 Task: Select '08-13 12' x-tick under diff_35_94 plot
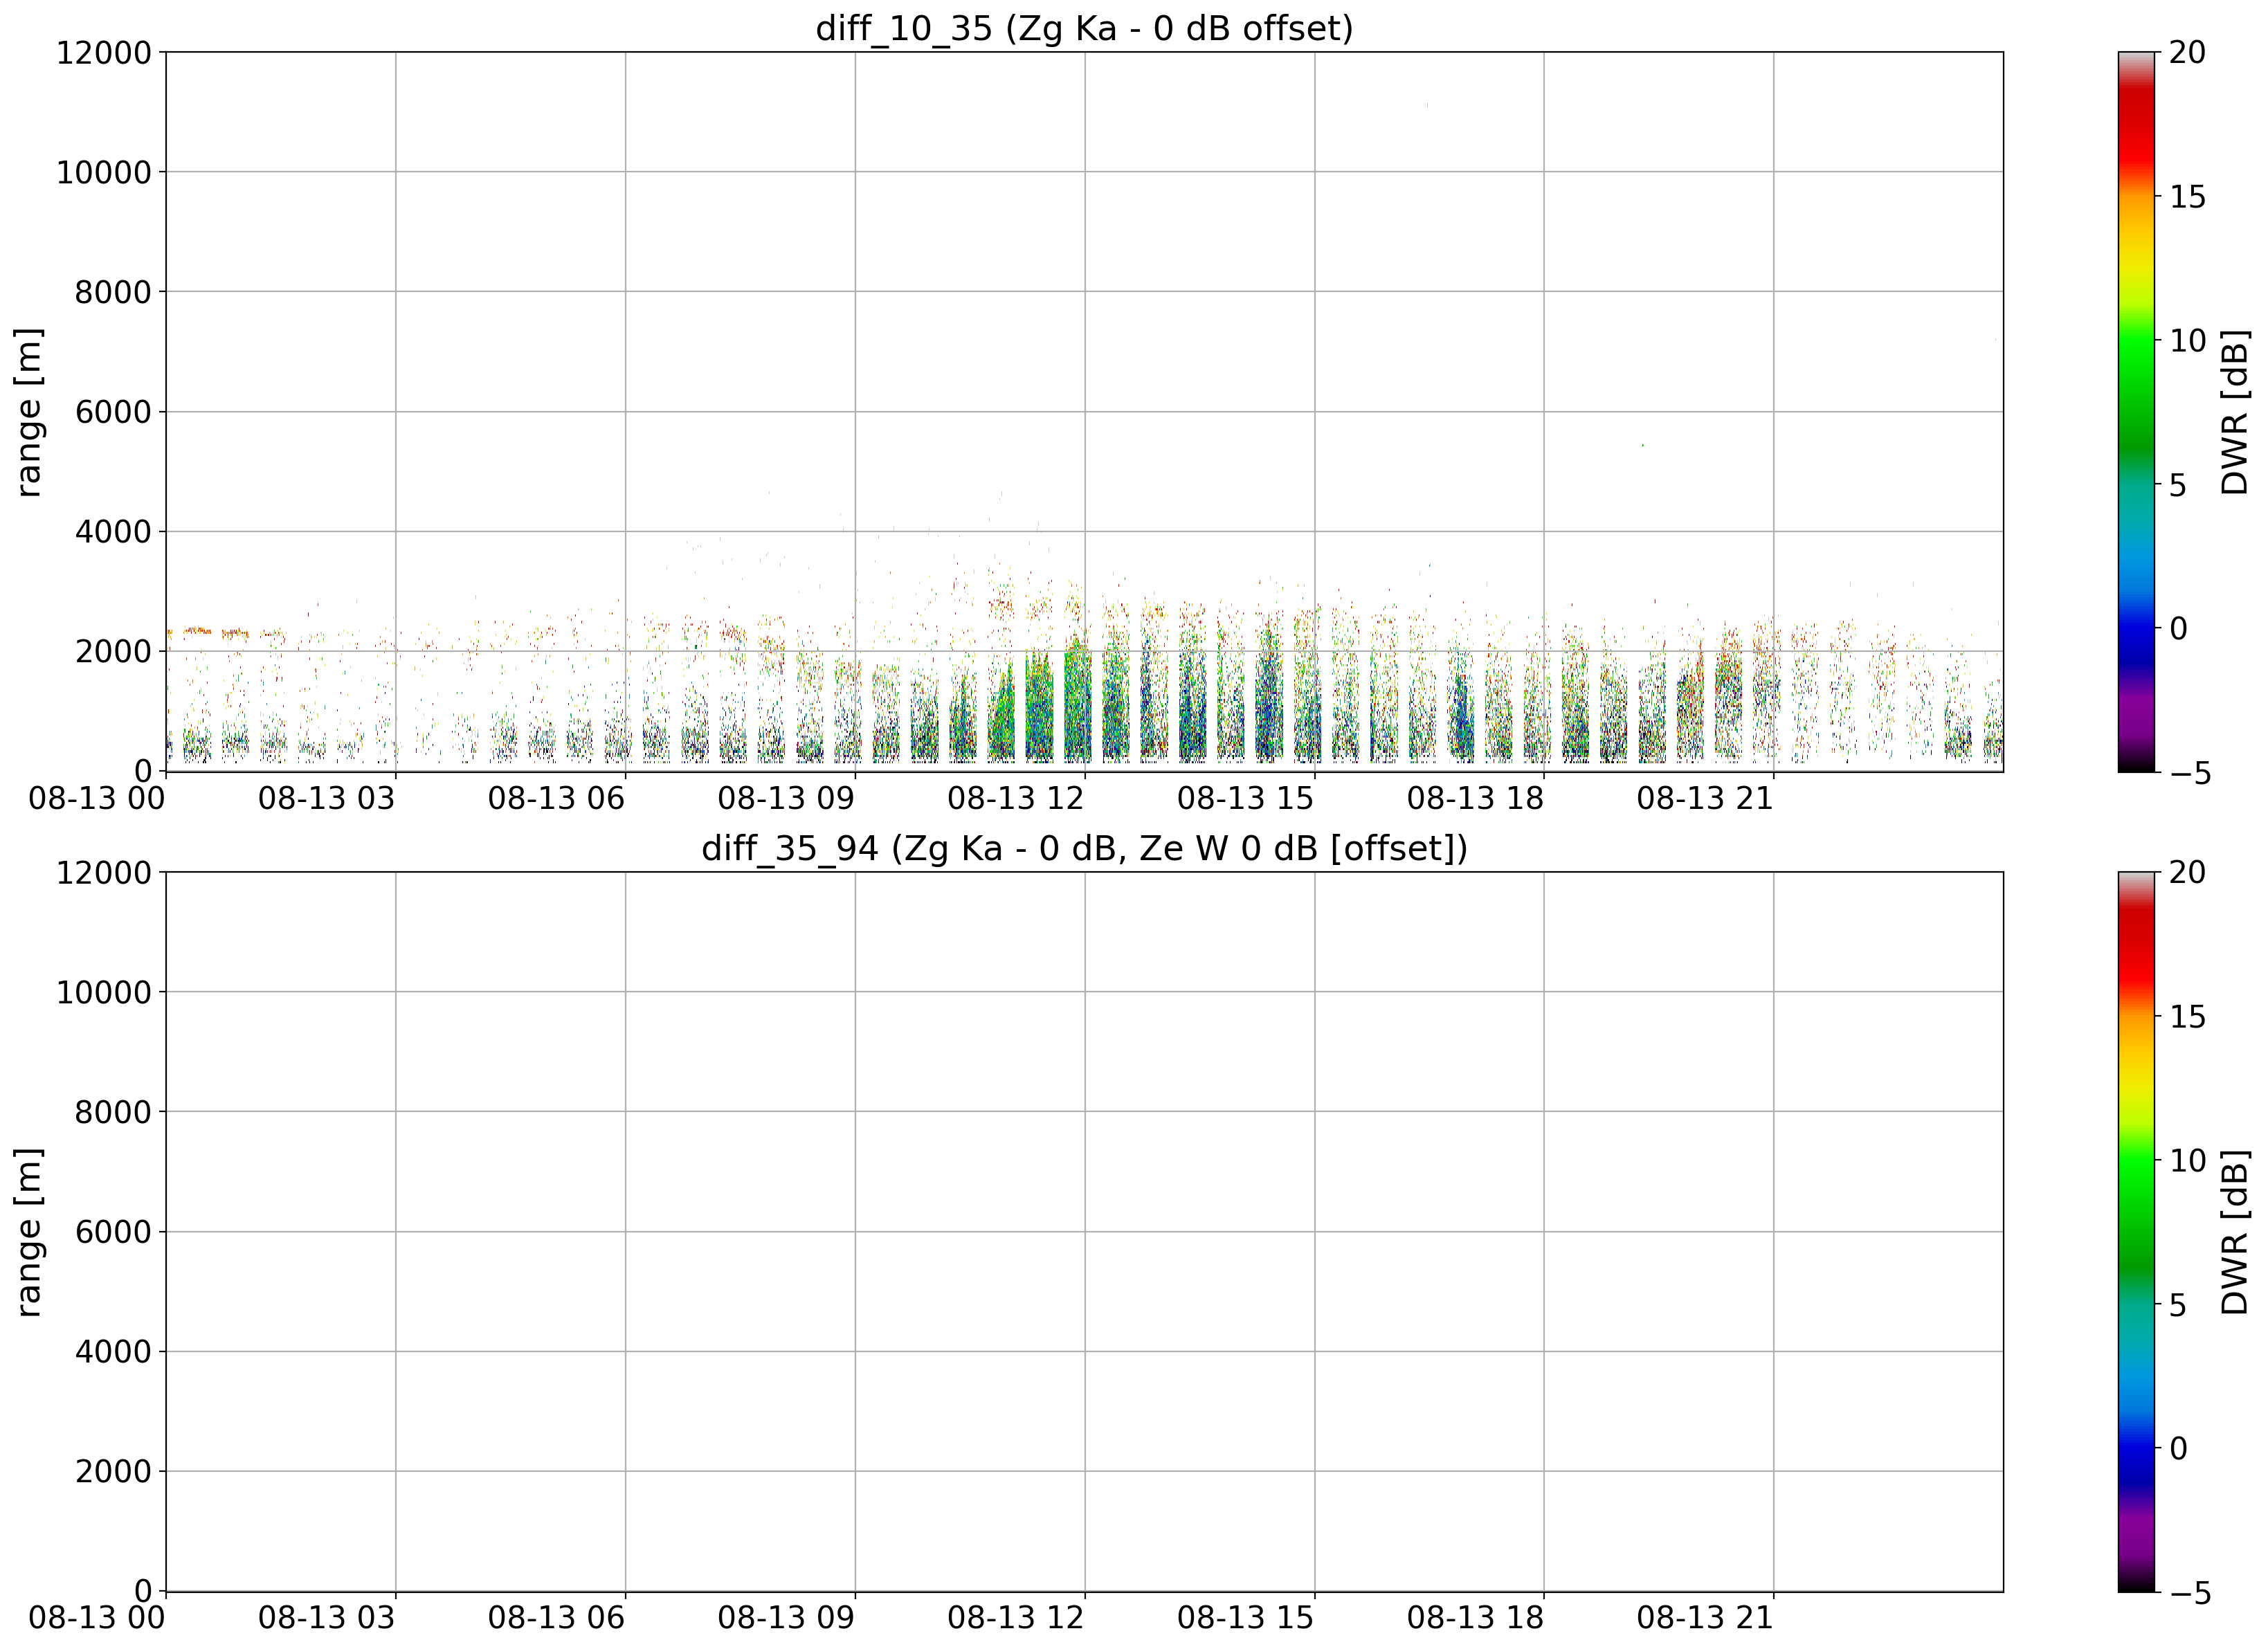pos(1016,1618)
